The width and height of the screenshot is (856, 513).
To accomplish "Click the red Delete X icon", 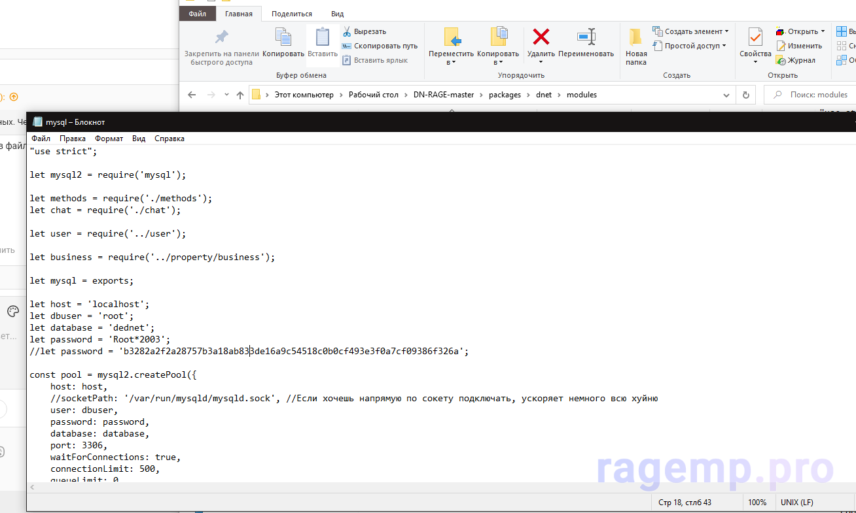I will [x=541, y=37].
